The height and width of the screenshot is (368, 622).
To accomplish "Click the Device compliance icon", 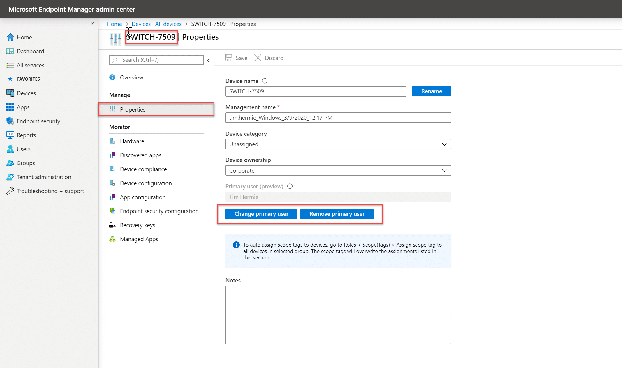I will coord(112,169).
